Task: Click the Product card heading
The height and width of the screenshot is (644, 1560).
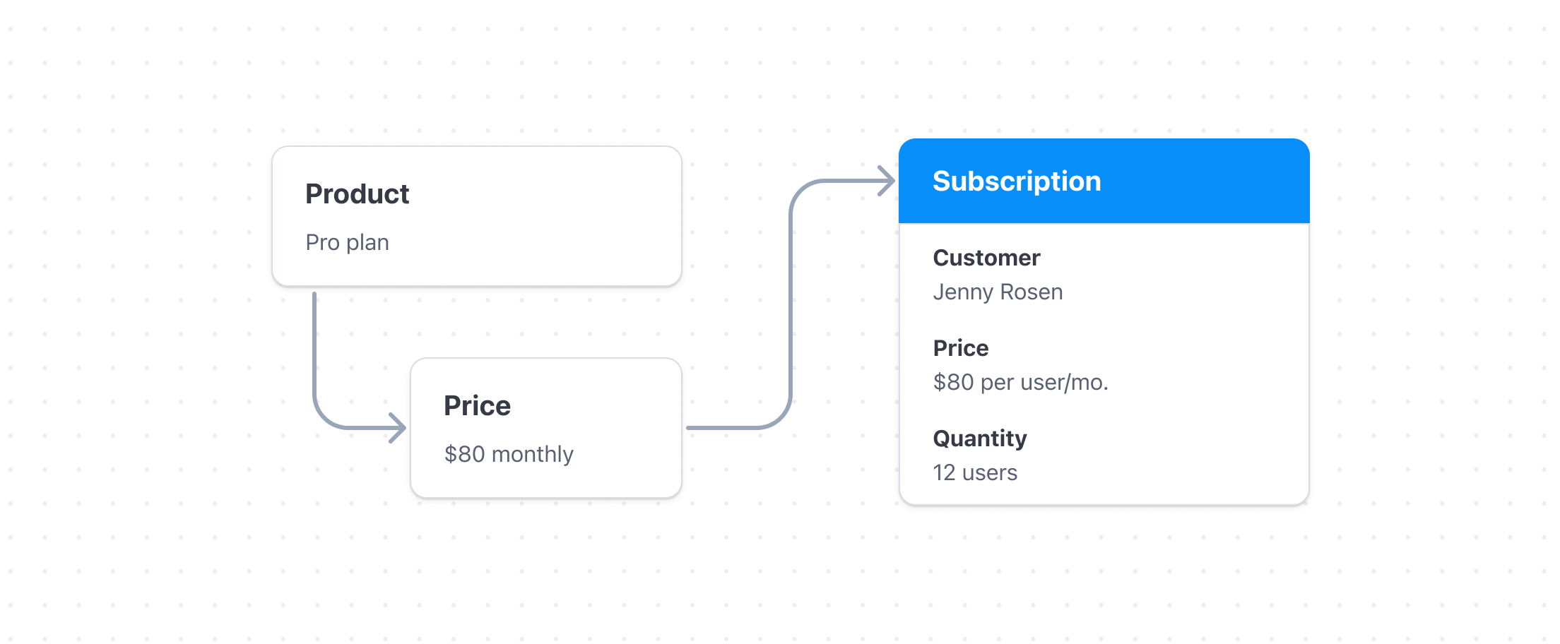Action: pyautogui.click(x=357, y=194)
